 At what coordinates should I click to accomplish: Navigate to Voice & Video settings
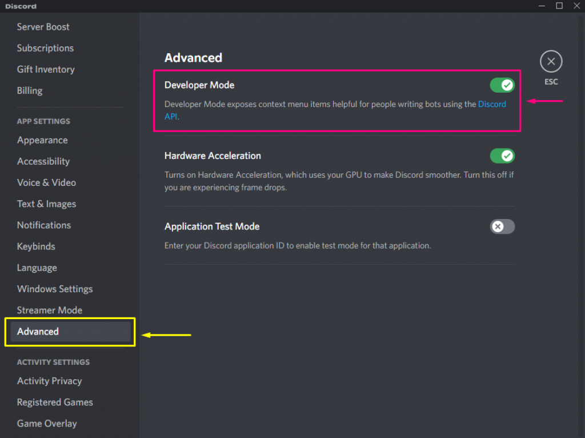coord(46,183)
